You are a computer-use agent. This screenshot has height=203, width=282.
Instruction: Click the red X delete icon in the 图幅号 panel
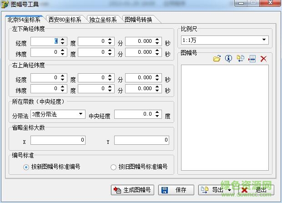(x=263, y=59)
